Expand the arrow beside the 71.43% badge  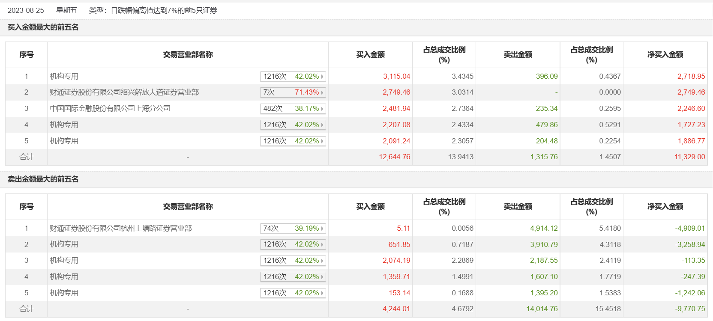coord(322,92)
